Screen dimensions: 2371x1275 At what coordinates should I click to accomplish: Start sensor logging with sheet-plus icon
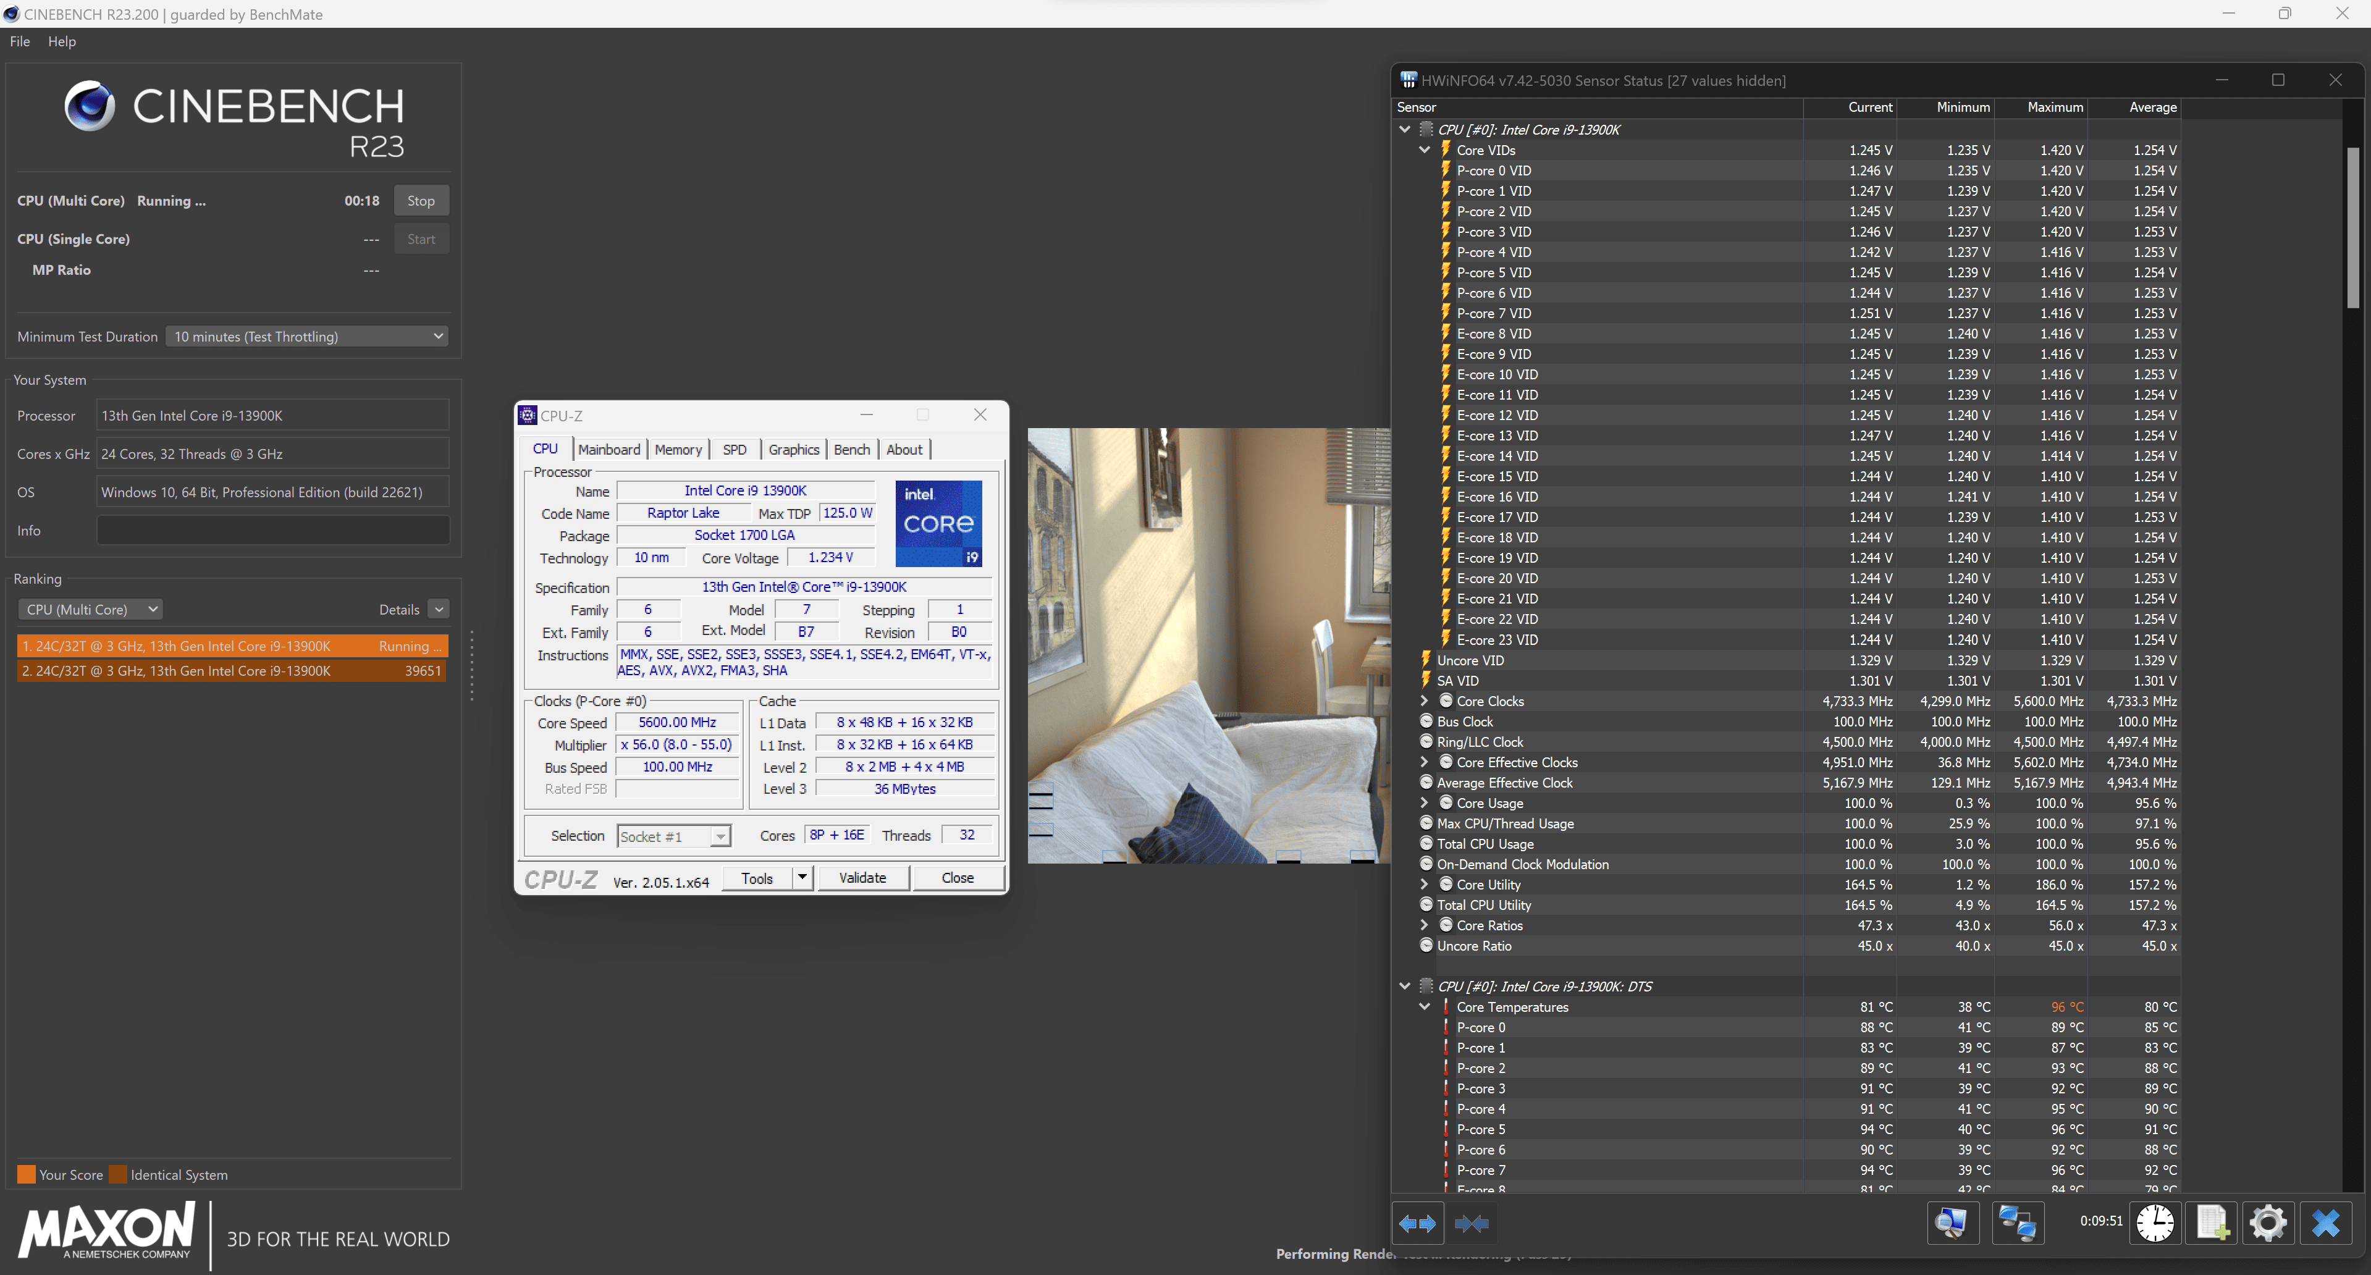2212,1224
